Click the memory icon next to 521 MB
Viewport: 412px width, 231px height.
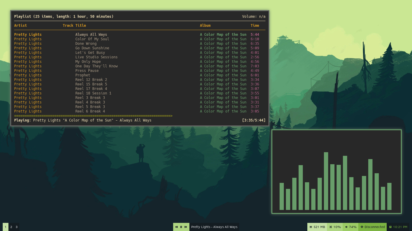[311, 227]
